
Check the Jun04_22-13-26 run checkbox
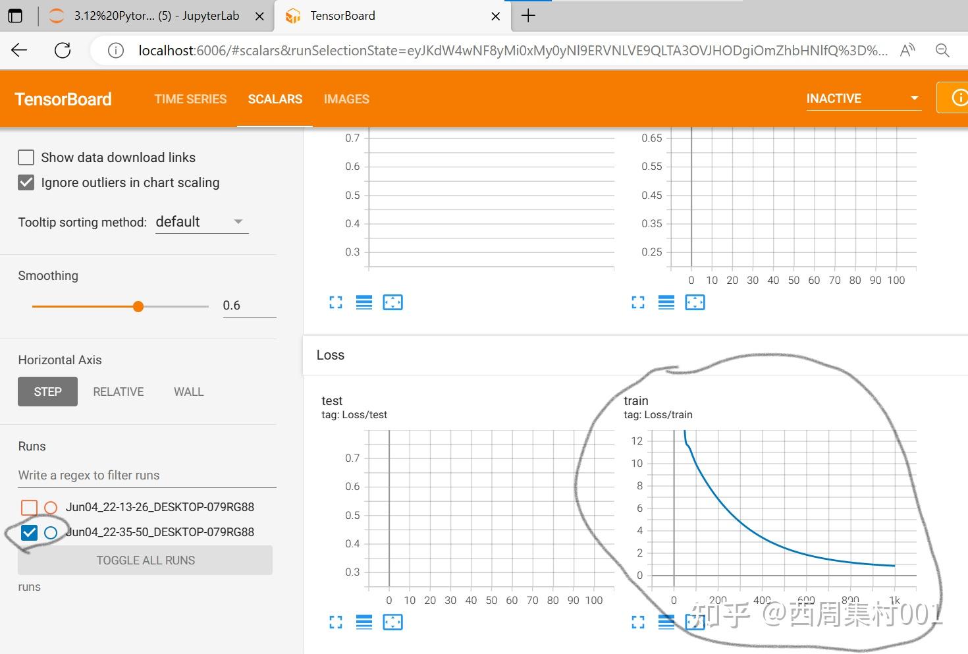click(x=29, y=507)
